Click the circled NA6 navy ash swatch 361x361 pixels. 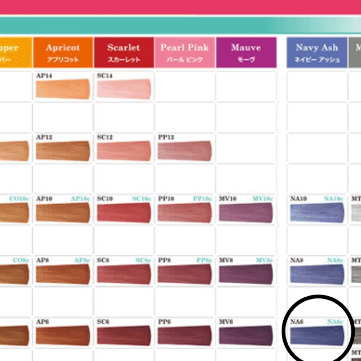(x=316, y=335)
